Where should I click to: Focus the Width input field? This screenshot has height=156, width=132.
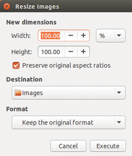[x=51, y=36]
